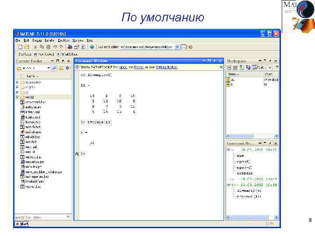Expand the second folder in the file list
The height and width of the screenshot is (236, 315).
click(17, 87)
